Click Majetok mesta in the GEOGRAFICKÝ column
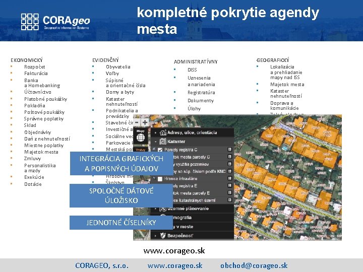Image resolution: width=363 pixels, height=272 pixels. (287, 85)
